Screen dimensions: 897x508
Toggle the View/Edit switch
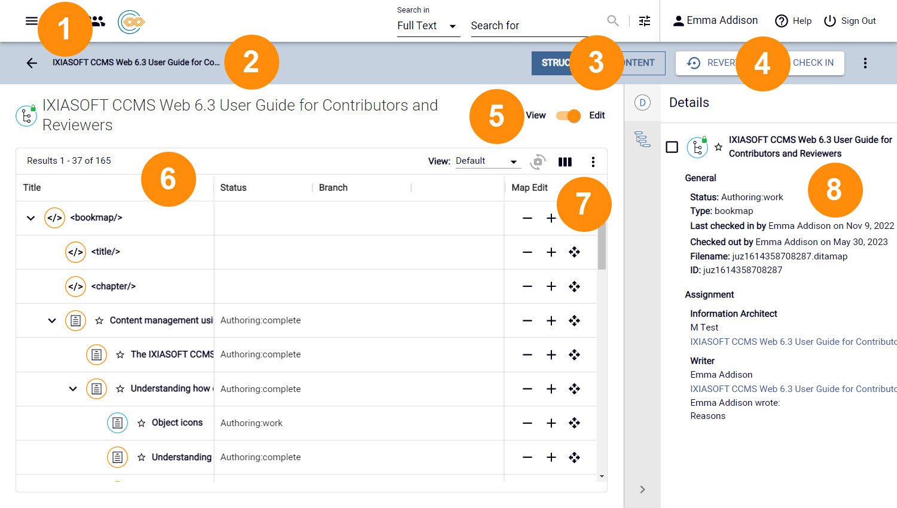pyautogui.click(x=569, y=116)
